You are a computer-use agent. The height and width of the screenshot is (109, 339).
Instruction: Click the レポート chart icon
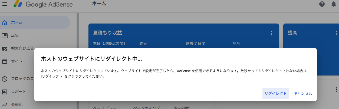click(5, 92)
